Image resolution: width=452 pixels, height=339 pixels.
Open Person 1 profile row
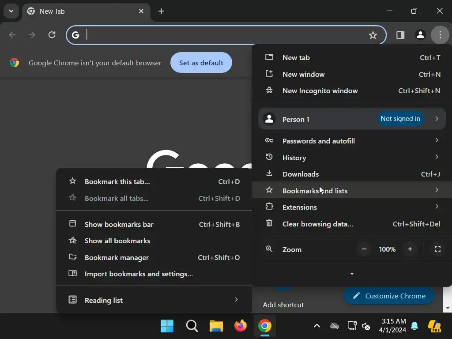tap(352, 119)
